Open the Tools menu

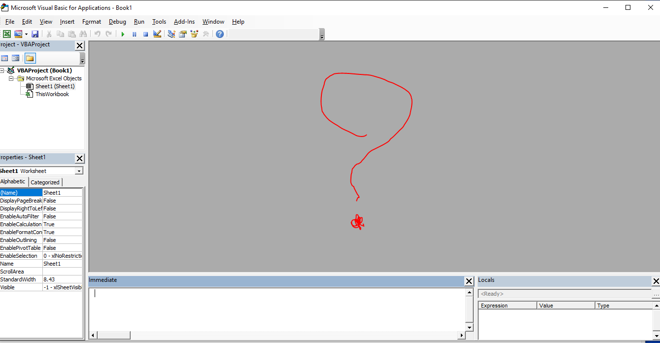[159, 22]
